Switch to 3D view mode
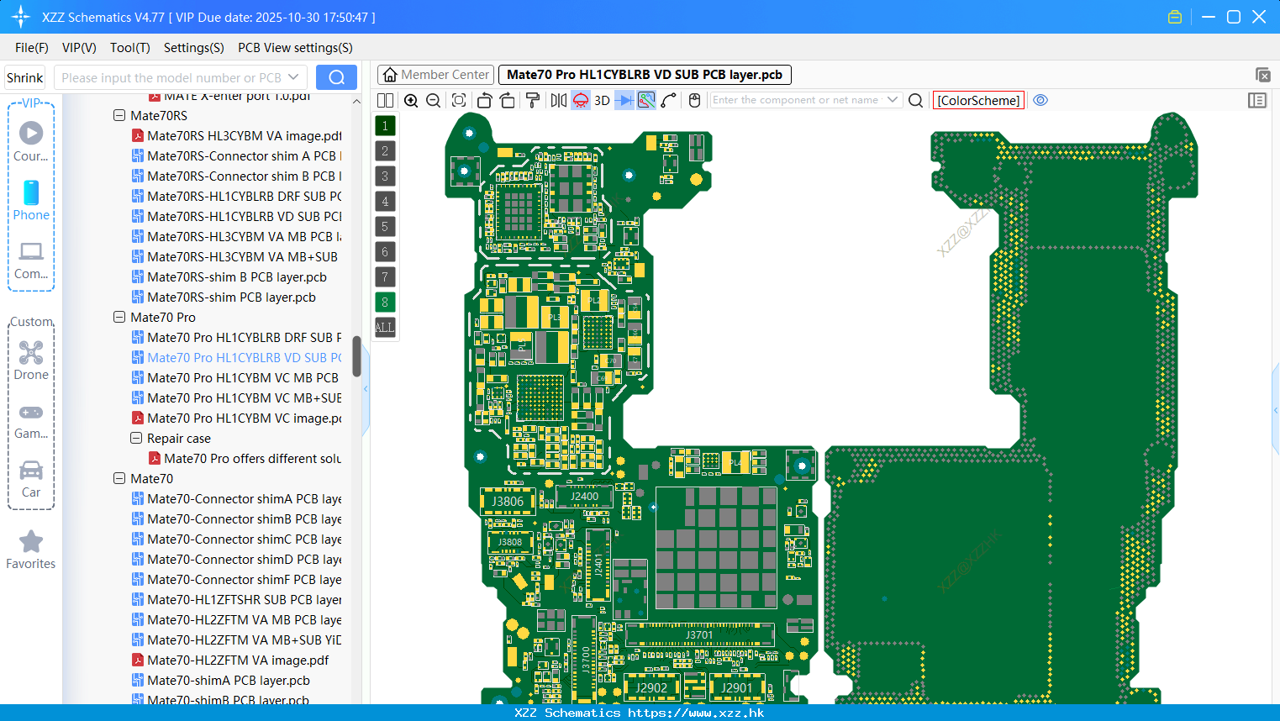Screen dimensions: 1280x721 (x=602, y=100)
